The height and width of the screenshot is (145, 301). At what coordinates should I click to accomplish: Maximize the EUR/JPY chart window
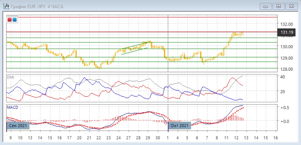click(x=278, y=6)
